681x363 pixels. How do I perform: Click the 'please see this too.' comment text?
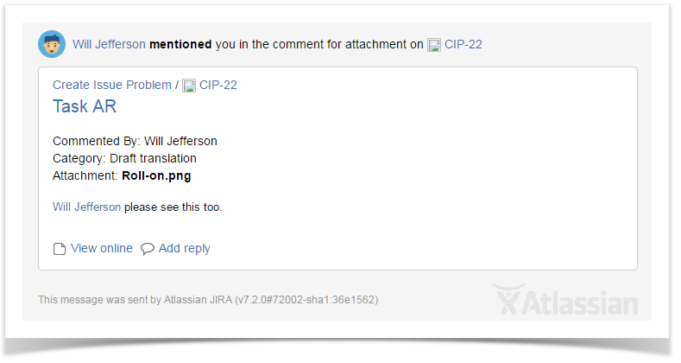(x=173, y=207)
